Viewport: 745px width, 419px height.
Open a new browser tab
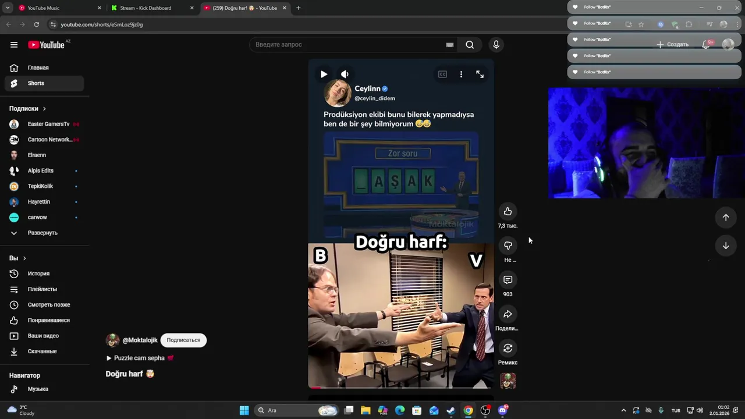point(298,8)
